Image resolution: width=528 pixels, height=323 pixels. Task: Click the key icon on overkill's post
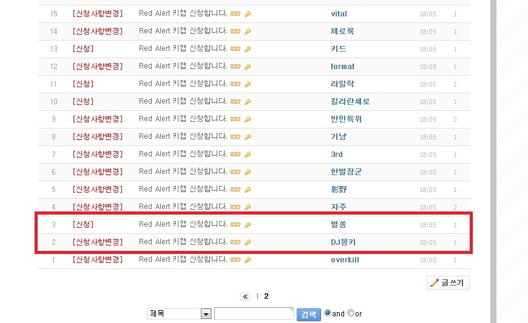click(248, 260)
